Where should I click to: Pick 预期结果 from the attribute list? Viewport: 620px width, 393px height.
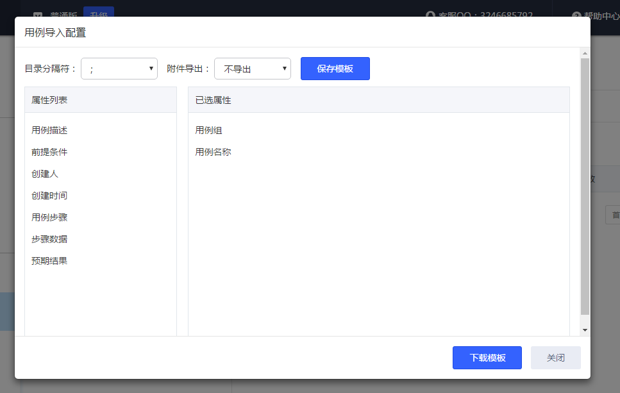pyautogui.click(x=49, y=261)
